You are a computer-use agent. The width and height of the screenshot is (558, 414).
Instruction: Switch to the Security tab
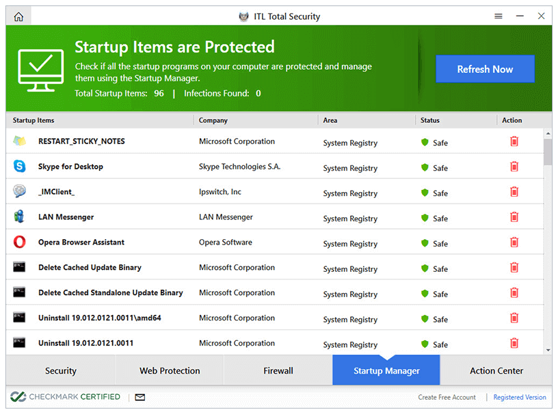[60, 370]
